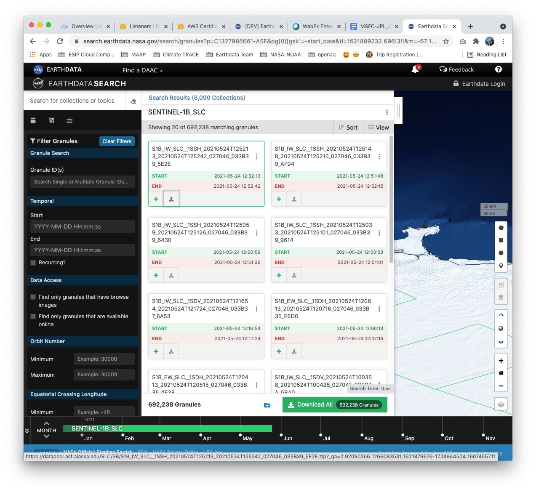
Task: Switch to the globe projection
Action: click(501, 328)
